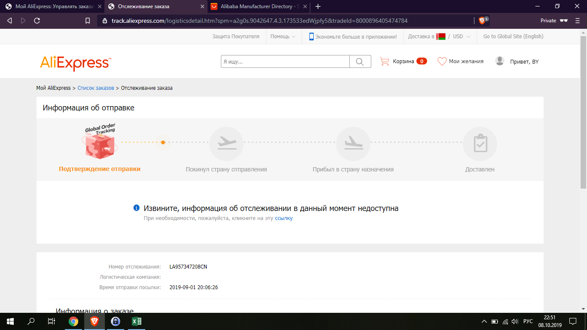Screen dimensions: 587x330
Task: Click the browser address bar URL
Action: pyautogui.click(x=260, y=21)
